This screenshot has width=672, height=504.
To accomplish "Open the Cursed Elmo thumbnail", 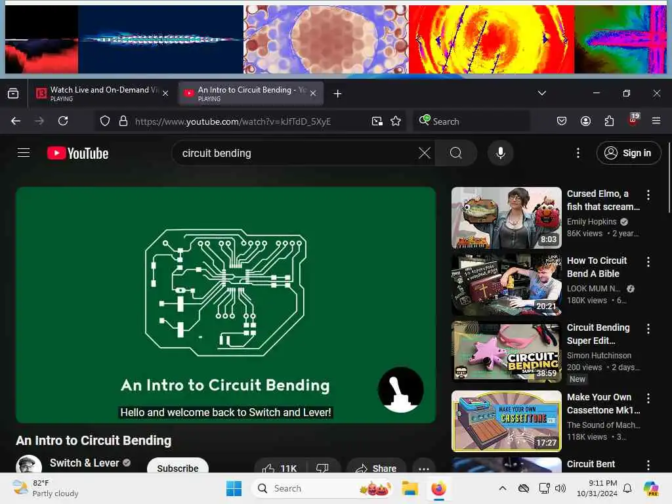I will click(506, 218).
